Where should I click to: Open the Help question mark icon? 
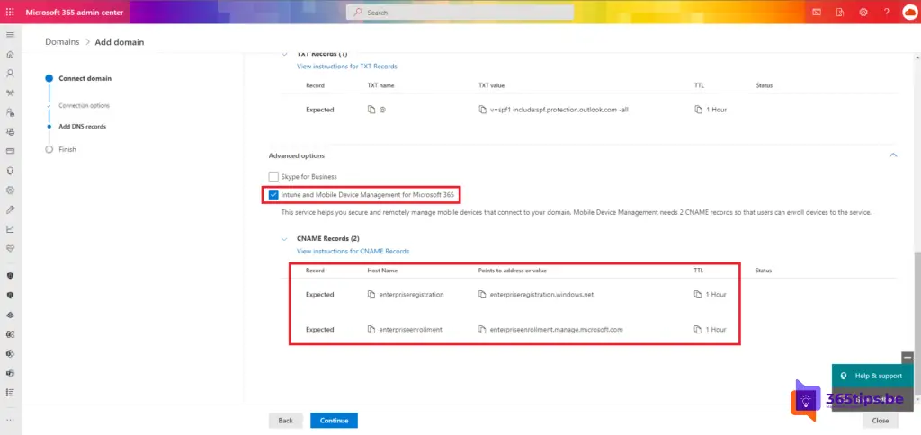click(886, 13)
